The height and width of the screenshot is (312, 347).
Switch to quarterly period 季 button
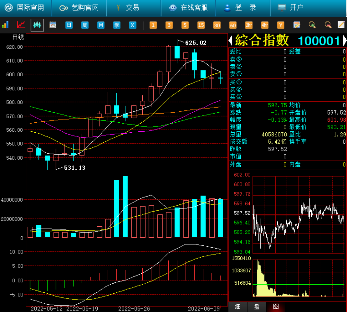tap(117, 25)
